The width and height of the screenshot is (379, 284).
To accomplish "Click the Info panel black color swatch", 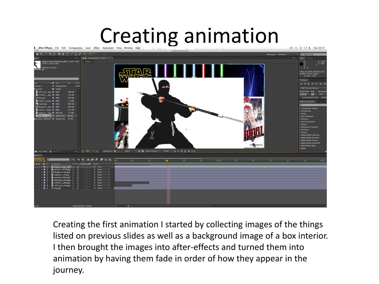I will coord(301,64).
